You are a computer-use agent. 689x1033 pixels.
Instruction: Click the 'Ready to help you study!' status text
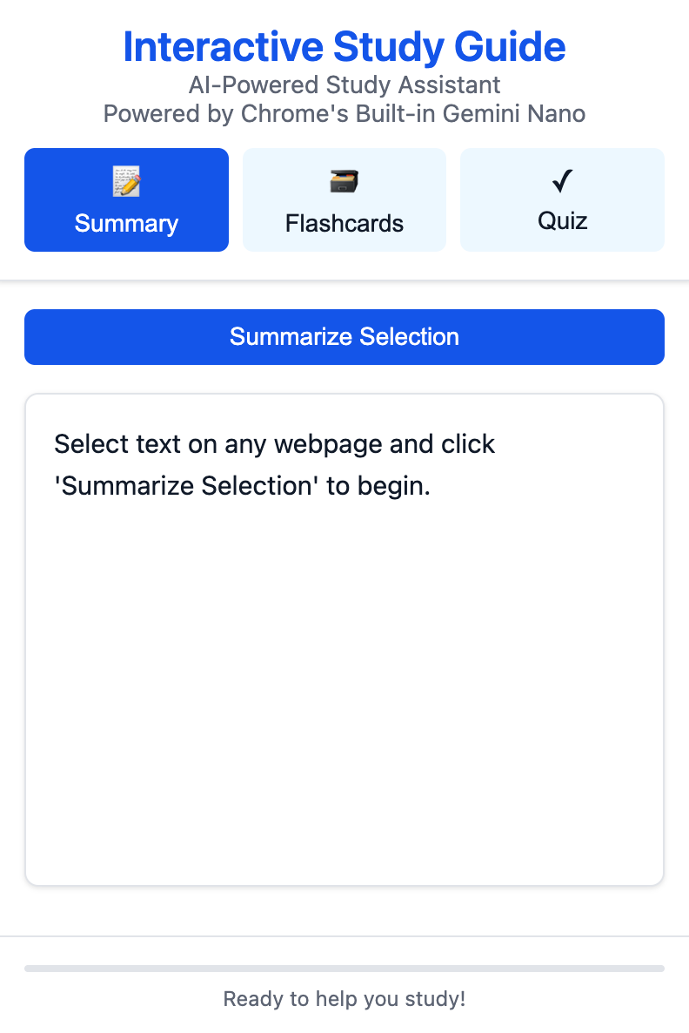tap(344, 999)
